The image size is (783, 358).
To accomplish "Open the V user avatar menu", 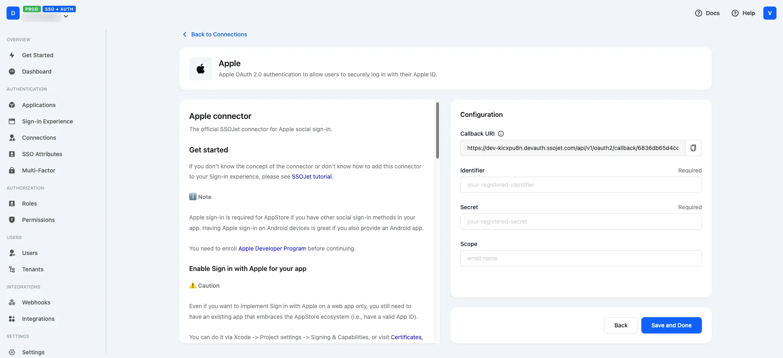I will [x=770, y=13].
